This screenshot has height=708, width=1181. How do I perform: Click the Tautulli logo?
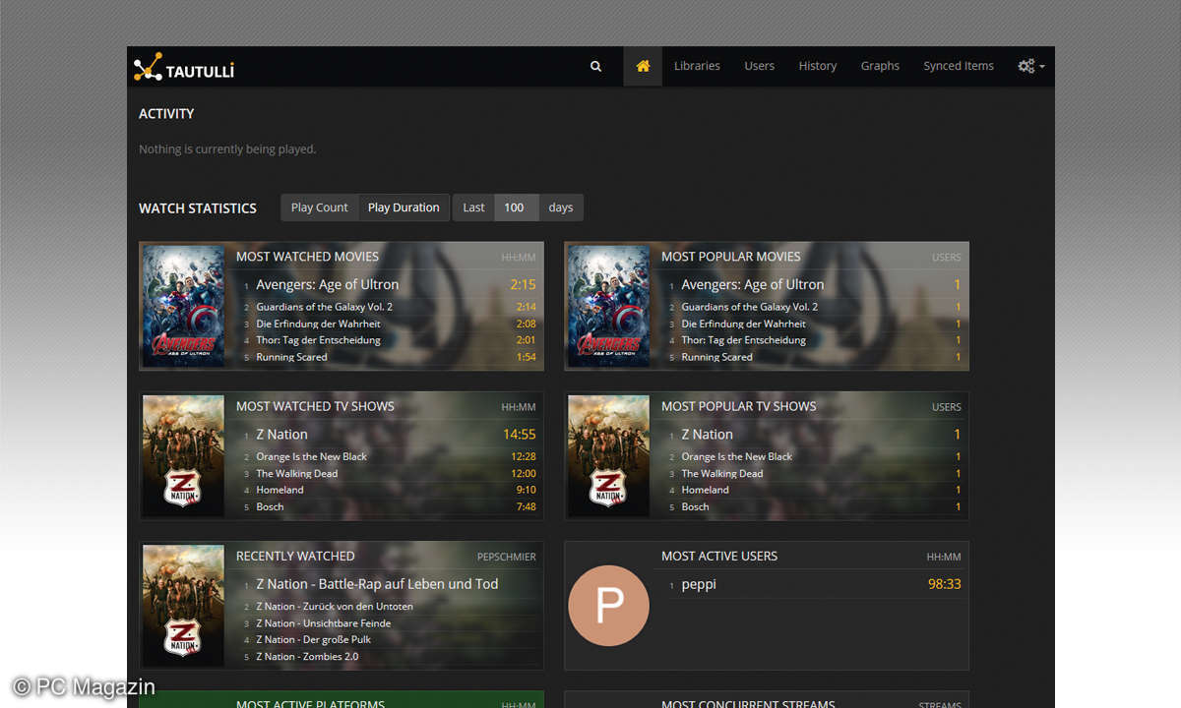tap(184, 68)
